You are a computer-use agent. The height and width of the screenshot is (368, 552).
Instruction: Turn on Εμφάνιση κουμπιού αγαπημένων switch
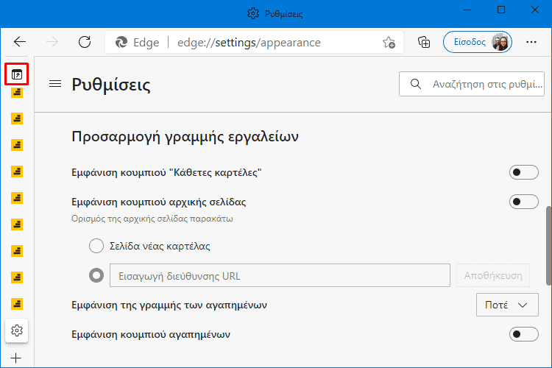pyautogui.click(x=523, y=334)
